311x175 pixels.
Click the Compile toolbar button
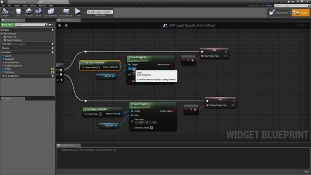coord(5,12)
